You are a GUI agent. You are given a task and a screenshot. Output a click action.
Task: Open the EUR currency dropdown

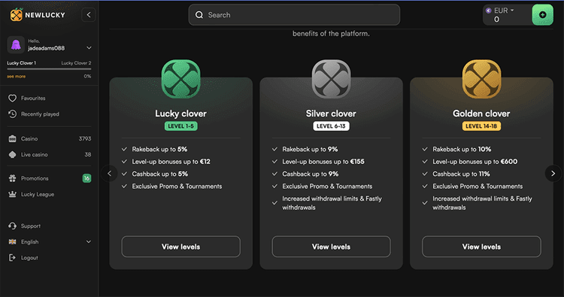coord(501,11)
